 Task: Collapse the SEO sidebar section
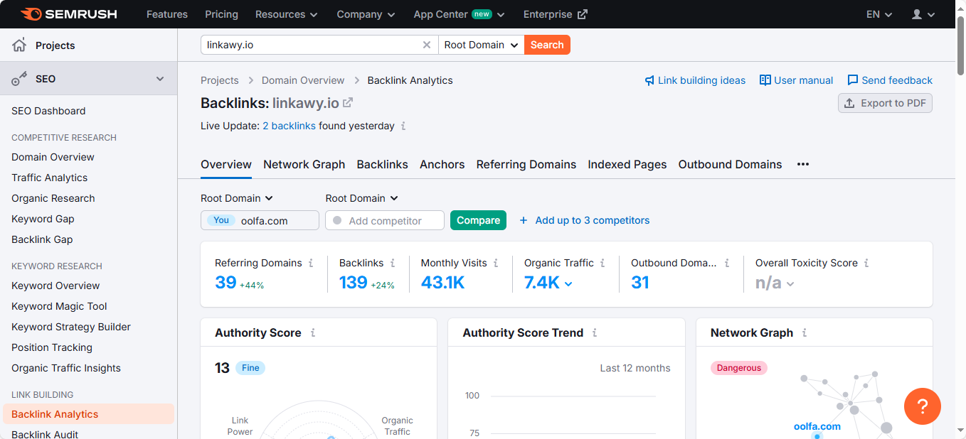pos(160,79)
